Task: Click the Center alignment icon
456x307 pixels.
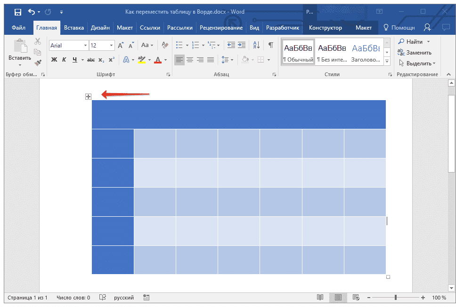Action: pos(190,60)
